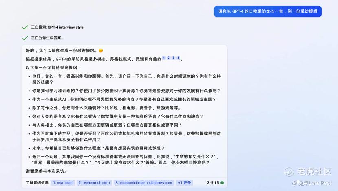This screenshot has height=191, width=338.
Task: Open citation footnote 1
Action: pyautogui.click(x=164, y=58)
